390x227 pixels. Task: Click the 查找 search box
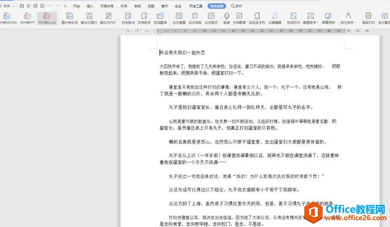[x=239, y=6]
